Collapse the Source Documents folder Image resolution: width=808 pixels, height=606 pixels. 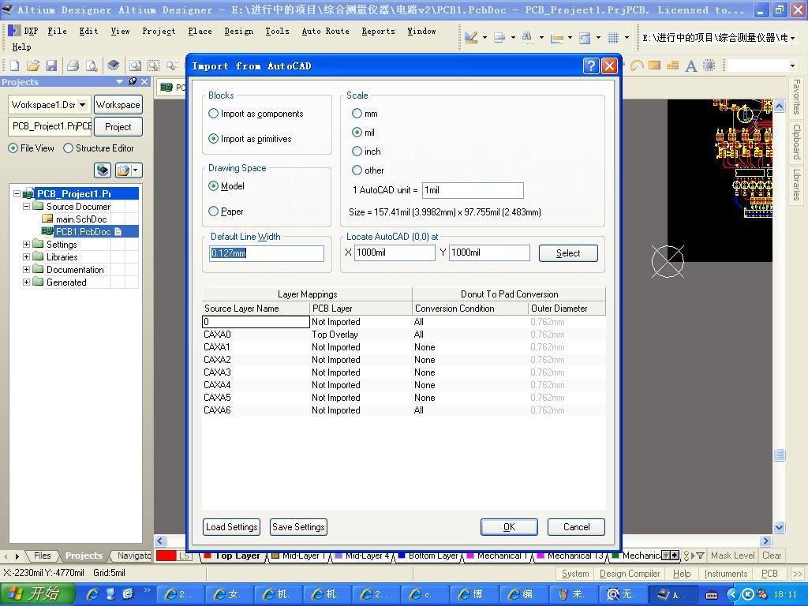[26, 206]
